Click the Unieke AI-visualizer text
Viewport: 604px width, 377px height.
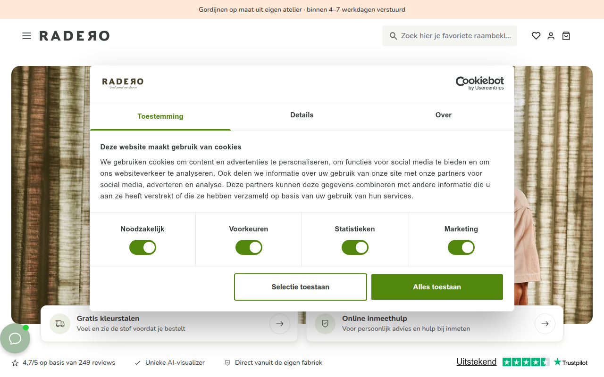click(x=175, y=362)
